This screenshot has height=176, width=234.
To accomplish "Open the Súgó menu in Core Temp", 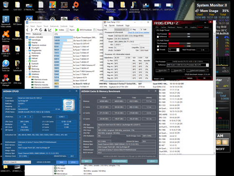I will (x=127, y=25).
